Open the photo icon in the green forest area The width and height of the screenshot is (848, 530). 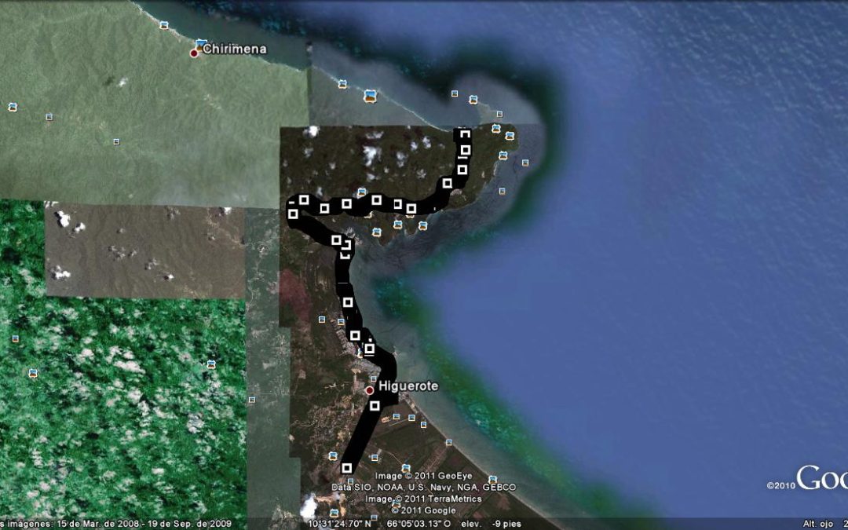(210, 364)
